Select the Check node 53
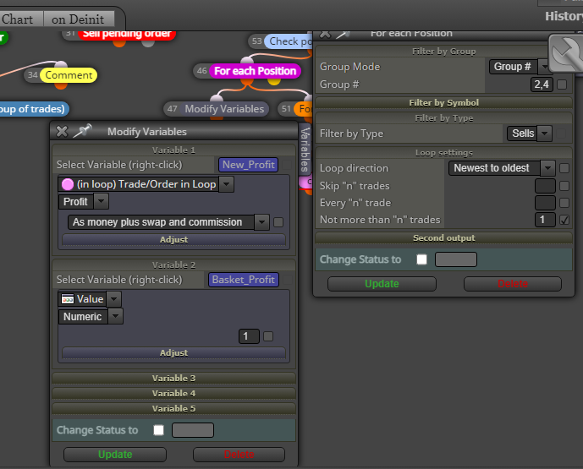This screenshot has width=583, height=469. point(289,41)
